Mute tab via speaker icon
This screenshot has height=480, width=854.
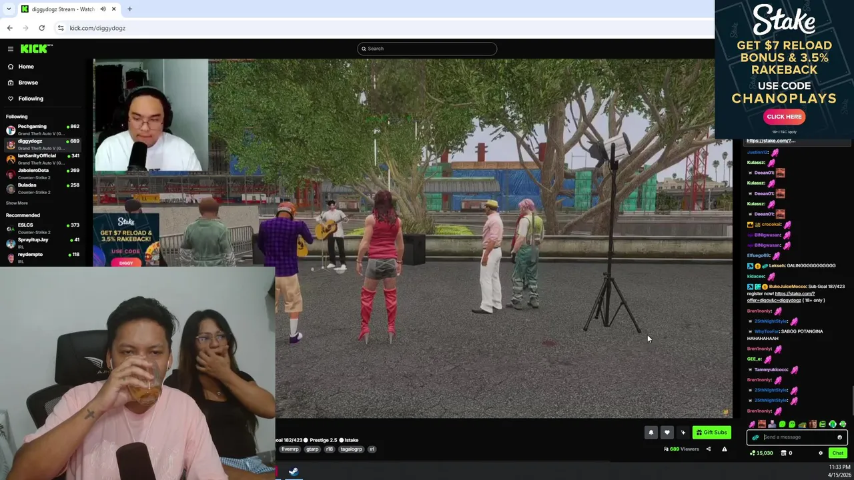(103, 9)
